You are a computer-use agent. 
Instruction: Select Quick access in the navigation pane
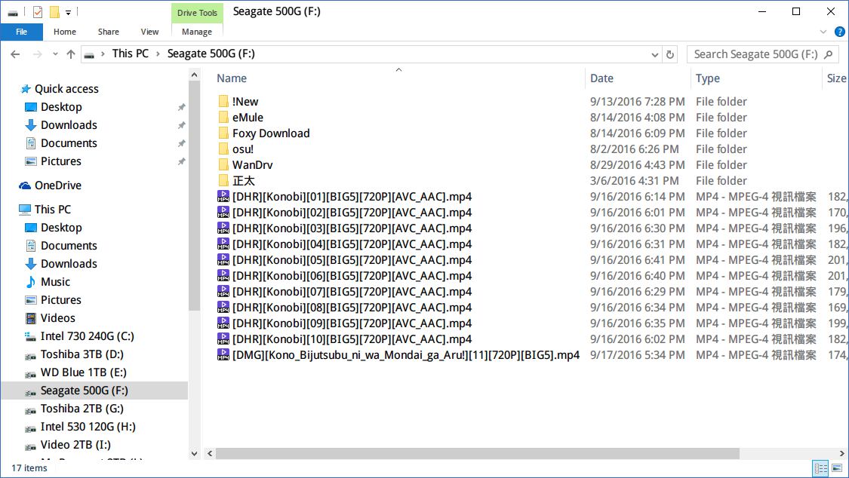66,89
